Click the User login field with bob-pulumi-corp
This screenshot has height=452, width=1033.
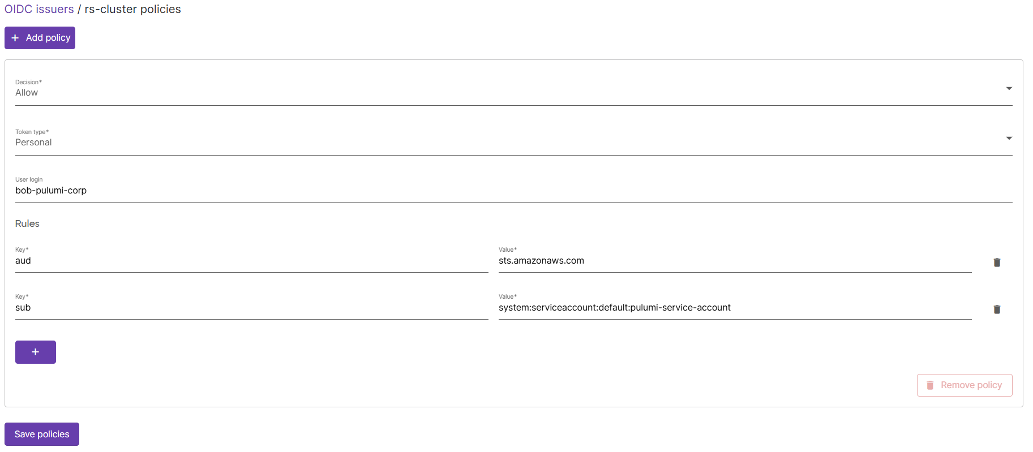[x=226, y=190]
